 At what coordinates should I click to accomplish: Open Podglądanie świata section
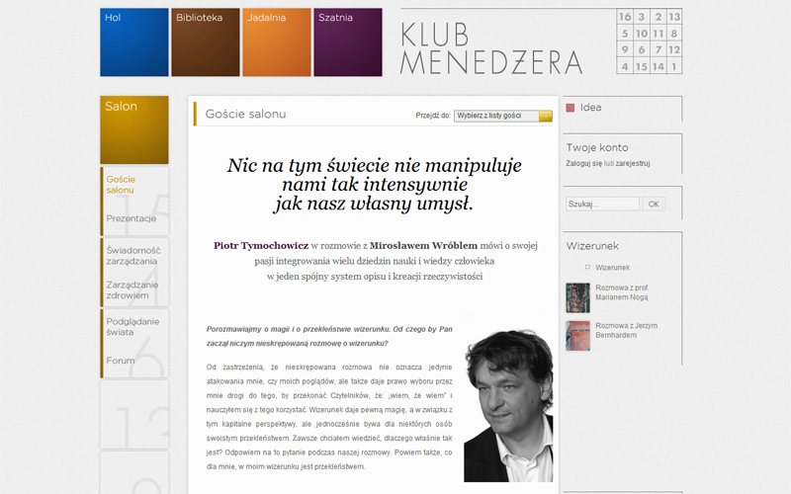(x=132, y=327)
